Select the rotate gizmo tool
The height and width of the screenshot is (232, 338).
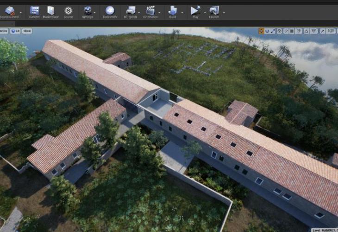point(267,31)
